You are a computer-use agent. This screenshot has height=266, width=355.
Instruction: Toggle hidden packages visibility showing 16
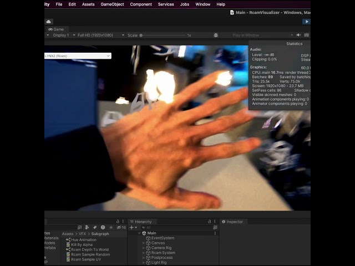121,227
